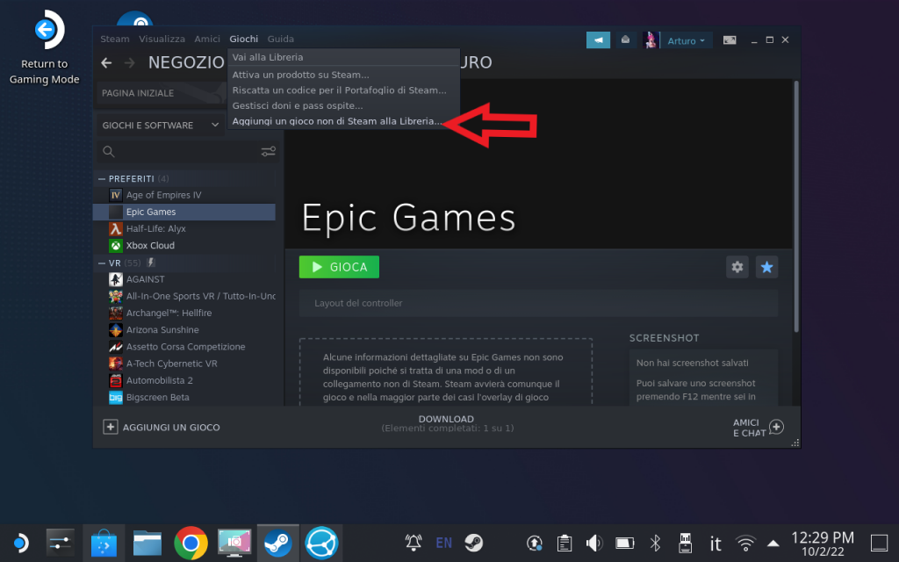899x562 pixels.
Task: Open clipboard tray icon
Action: tap(565, 543)
